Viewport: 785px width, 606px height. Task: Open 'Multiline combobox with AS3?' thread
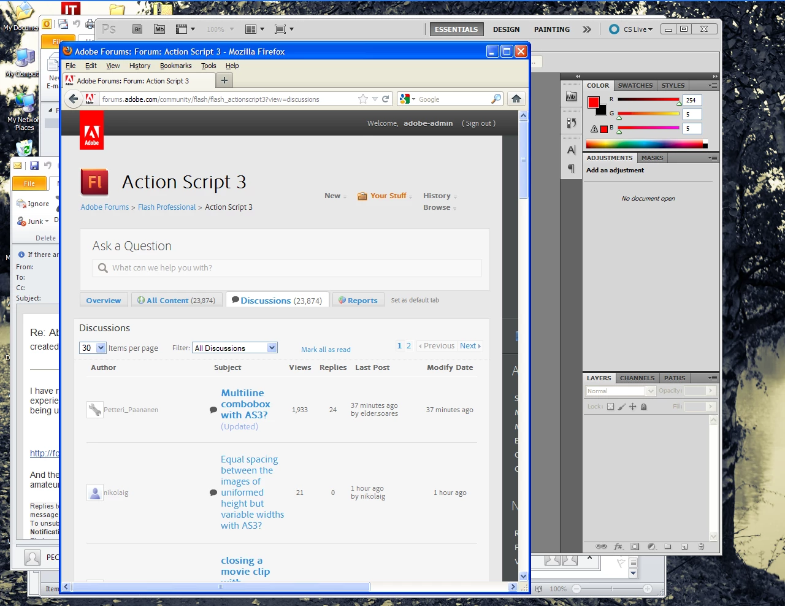pyautogui.click(x=245, y=404)
